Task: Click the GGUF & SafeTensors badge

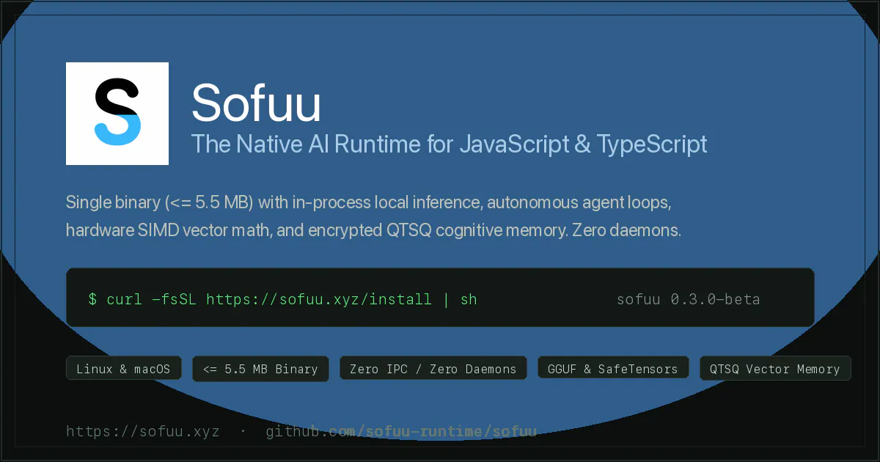Action: tap(612, 369)
